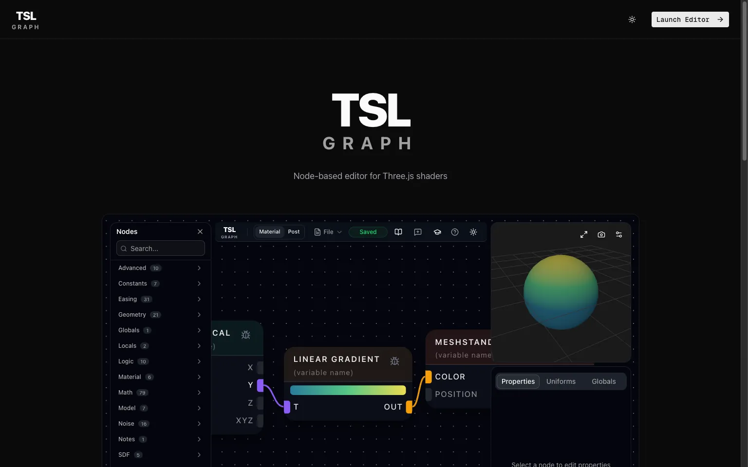
Task: Expand the 3D preview to fullscreen
Action: 584,234
